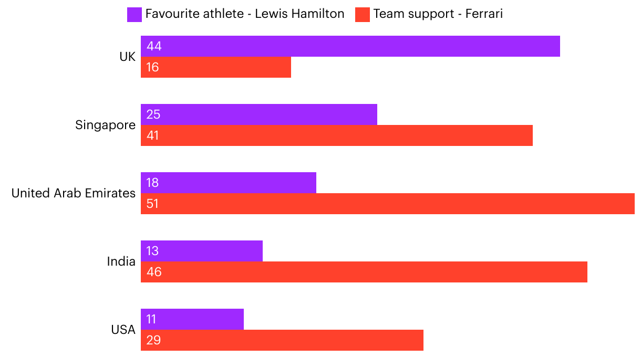The width and height of the screenshot is (641, 357).
Task: Click the purple USA Lewis Hamilton bar
Action: 192,319
